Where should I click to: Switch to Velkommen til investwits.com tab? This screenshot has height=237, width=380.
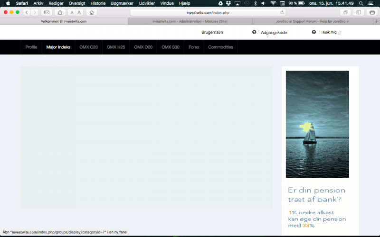pos(64,21)
